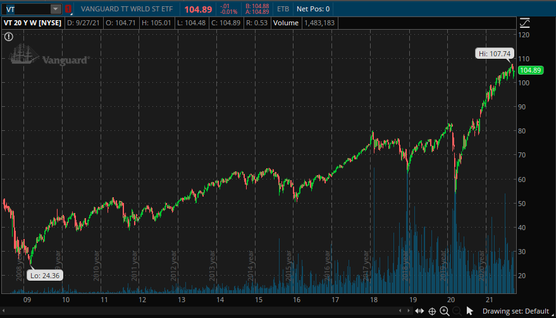This screenshot has height=318, width=556.
Task: Click the 14 year label on time axis
Action: (x=220, y=300)
